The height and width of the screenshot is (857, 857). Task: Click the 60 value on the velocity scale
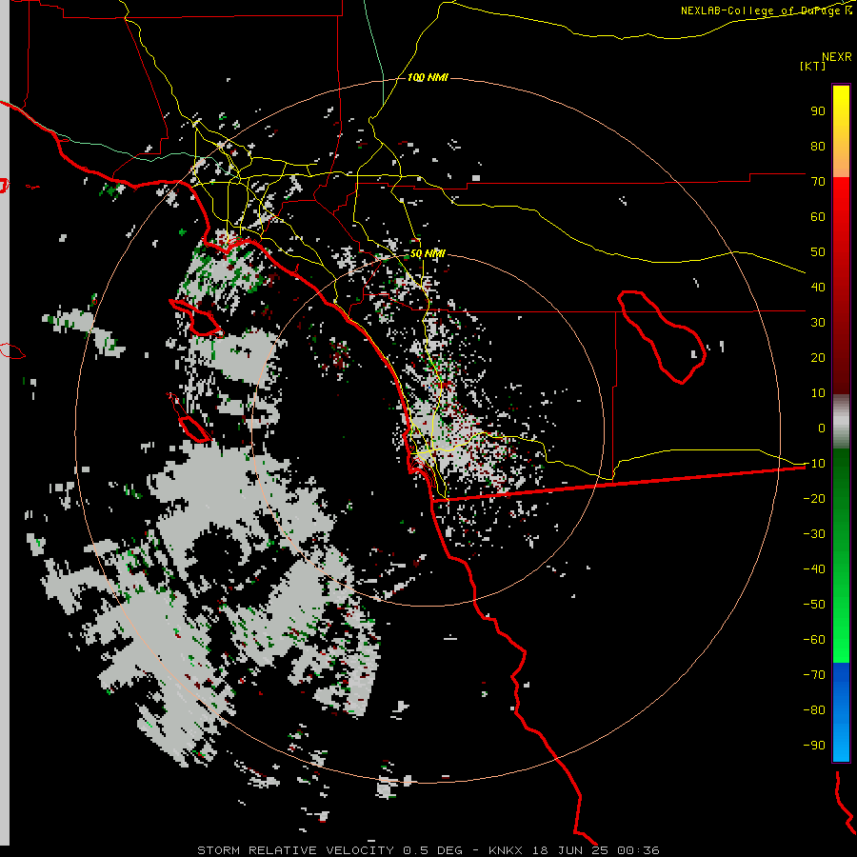point(818,216)
